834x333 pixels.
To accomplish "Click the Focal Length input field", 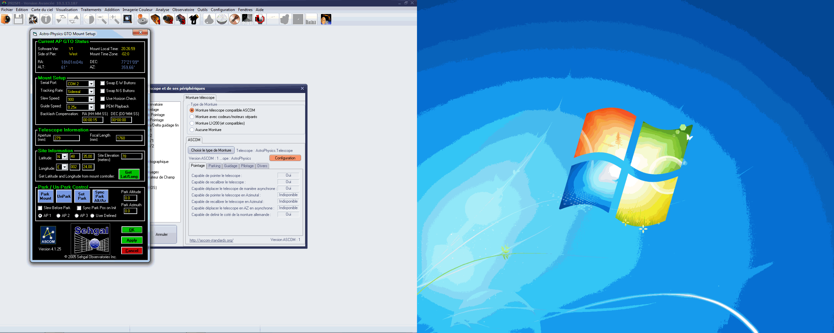I will (129, 138).
